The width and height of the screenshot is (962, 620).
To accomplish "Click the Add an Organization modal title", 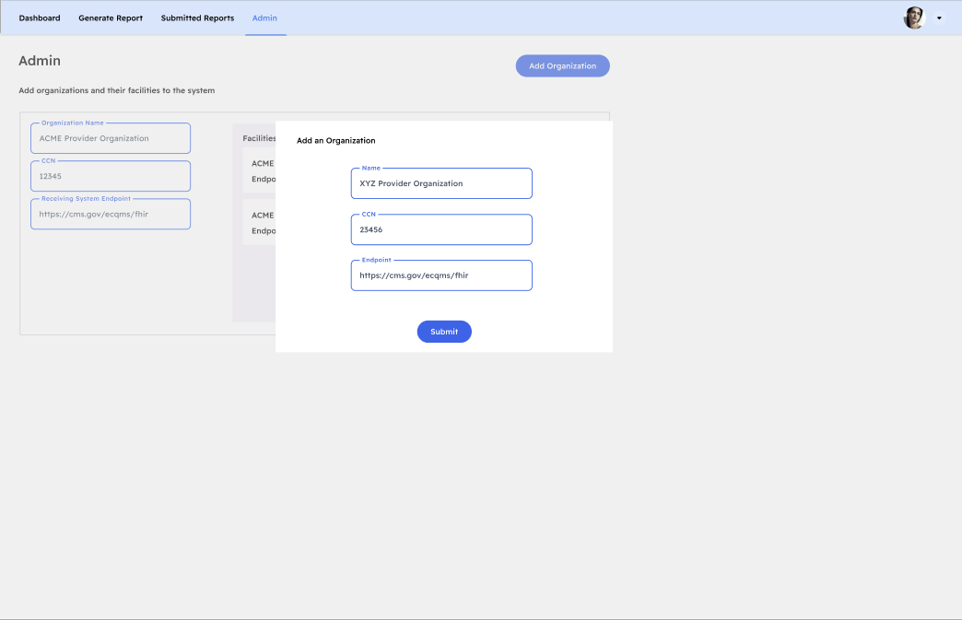I will click(334, 140).
